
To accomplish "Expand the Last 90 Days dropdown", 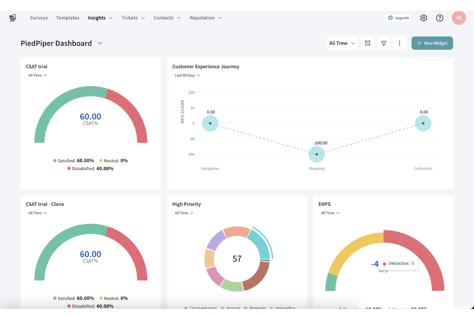I will coord(187,75).
